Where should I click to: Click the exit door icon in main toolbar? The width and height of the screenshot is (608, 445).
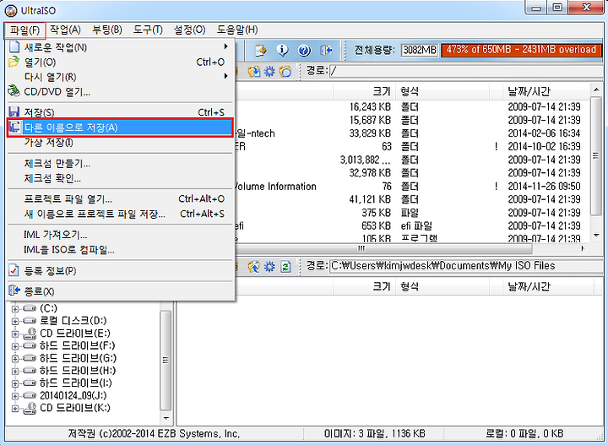pos(326,50)
